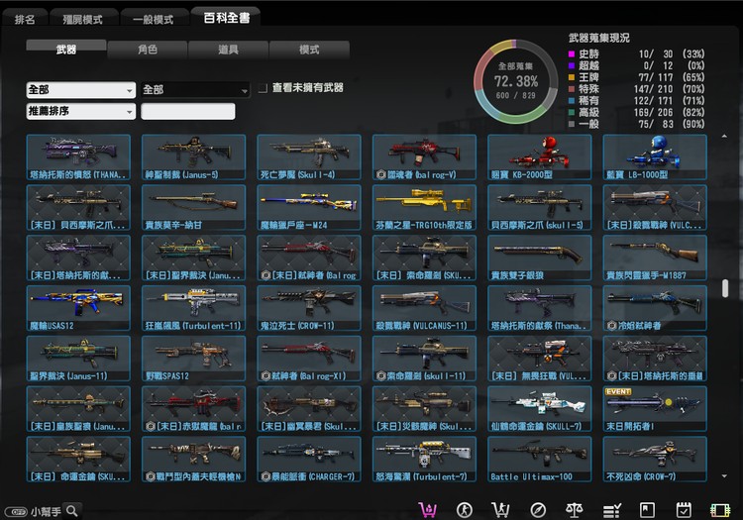
Task: Click the weapon search input field
Action: tap(188, 111)
